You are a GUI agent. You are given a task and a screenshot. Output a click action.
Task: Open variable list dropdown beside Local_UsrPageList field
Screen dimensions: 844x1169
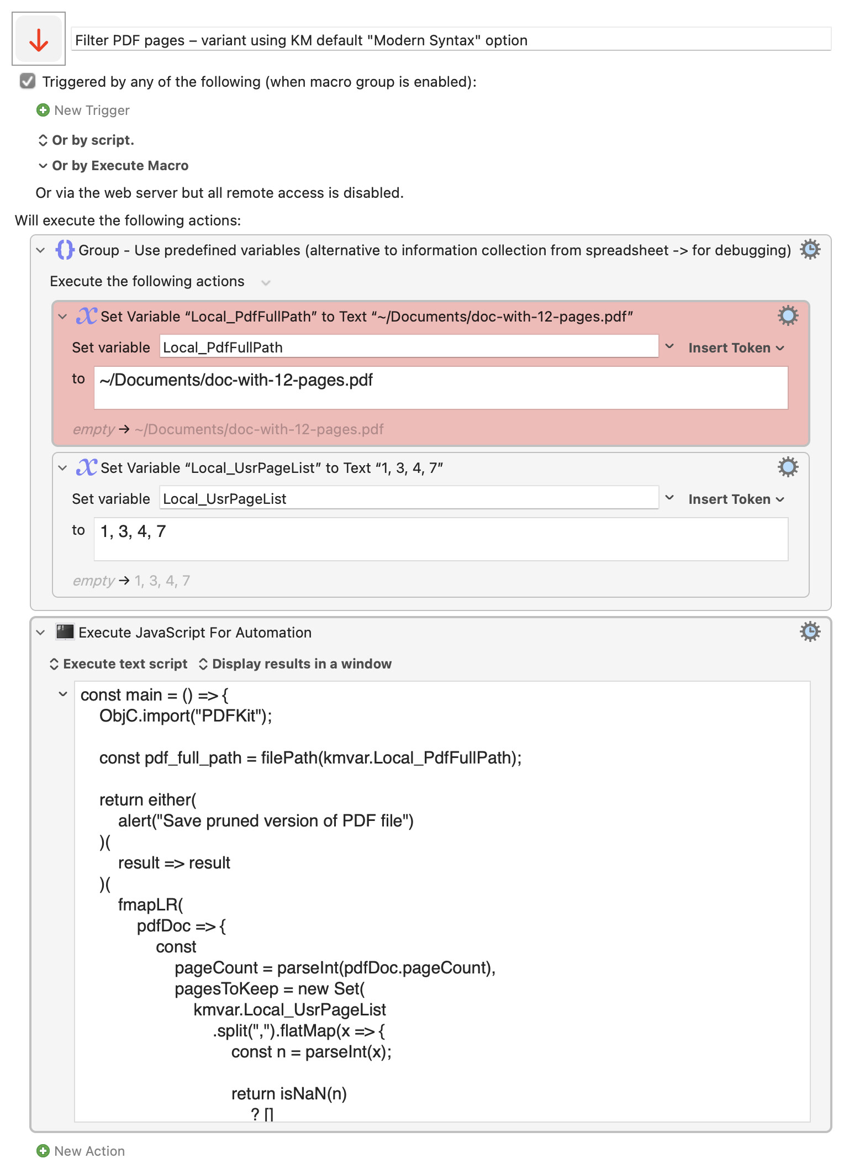tap(669, 498)
